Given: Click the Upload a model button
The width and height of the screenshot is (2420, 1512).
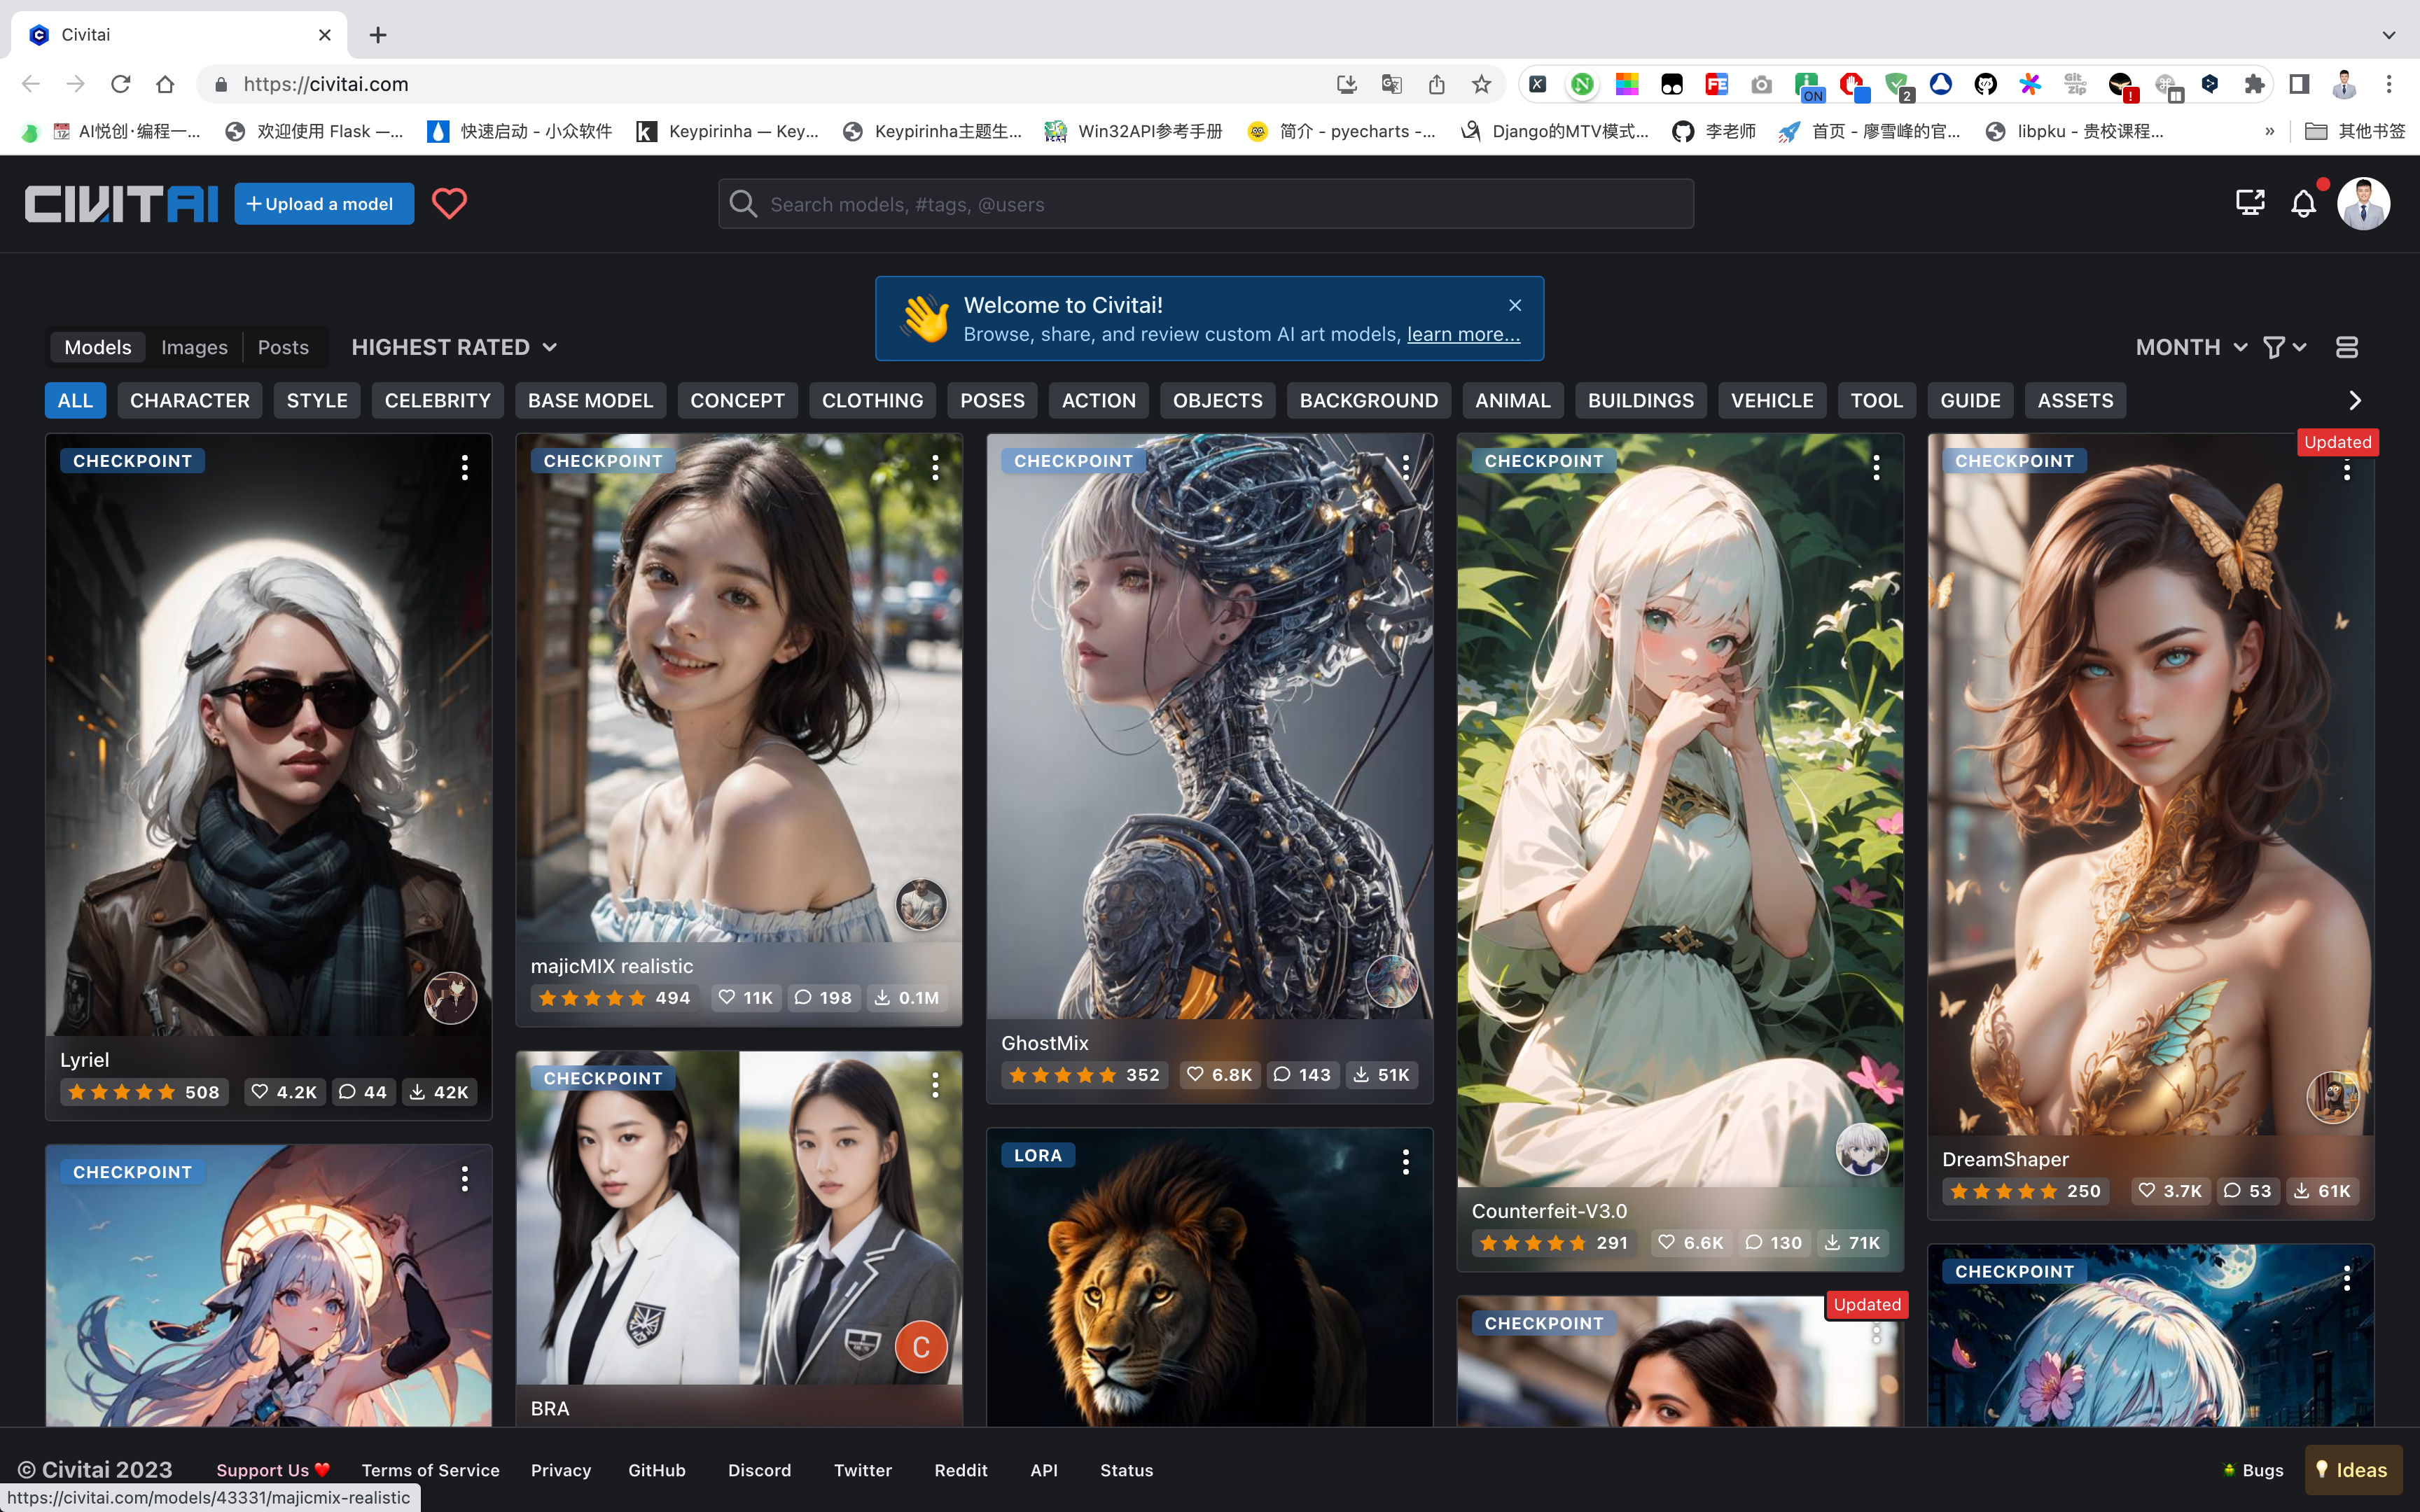Looking at the screenshot, I should click(324, 204).
